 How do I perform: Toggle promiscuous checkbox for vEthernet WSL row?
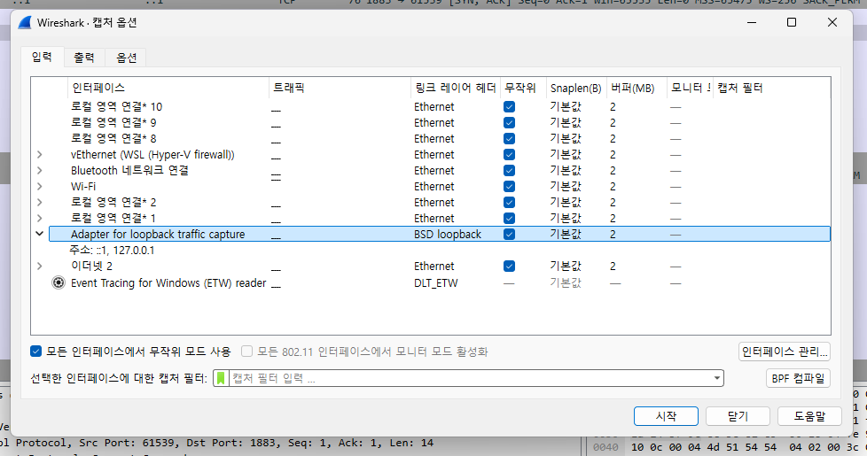pyautogui.click(x=509, y=155)
